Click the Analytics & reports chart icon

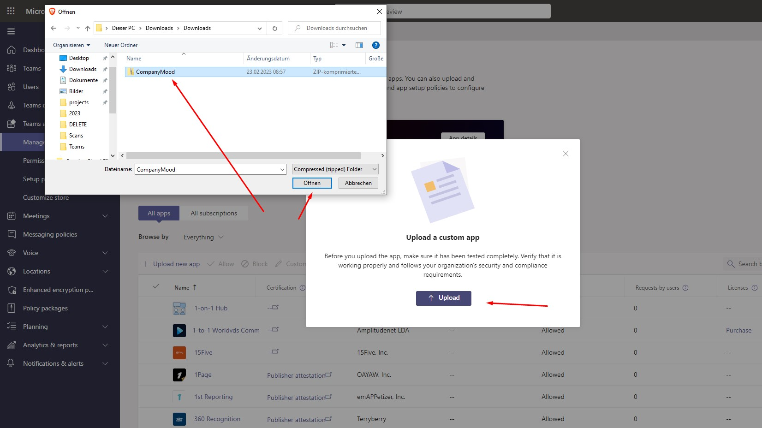[12, 345]
